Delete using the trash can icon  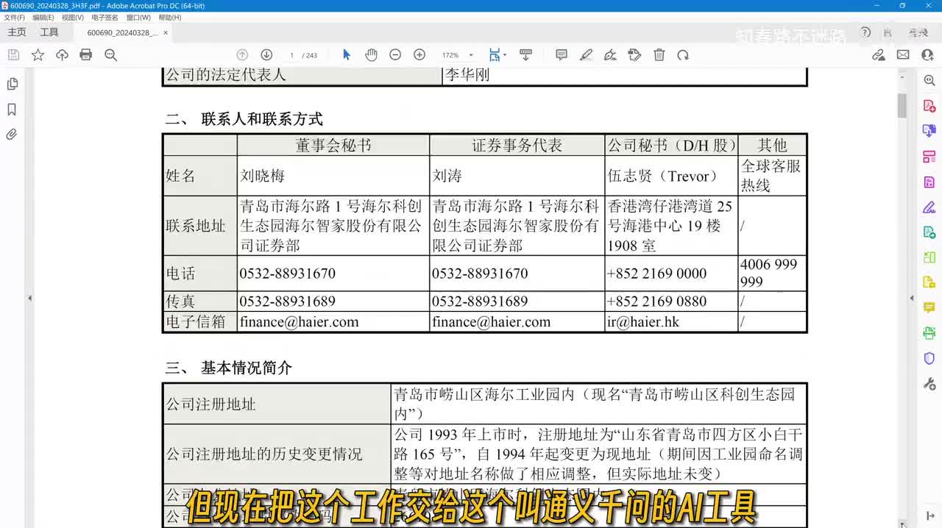pos(659,55)
